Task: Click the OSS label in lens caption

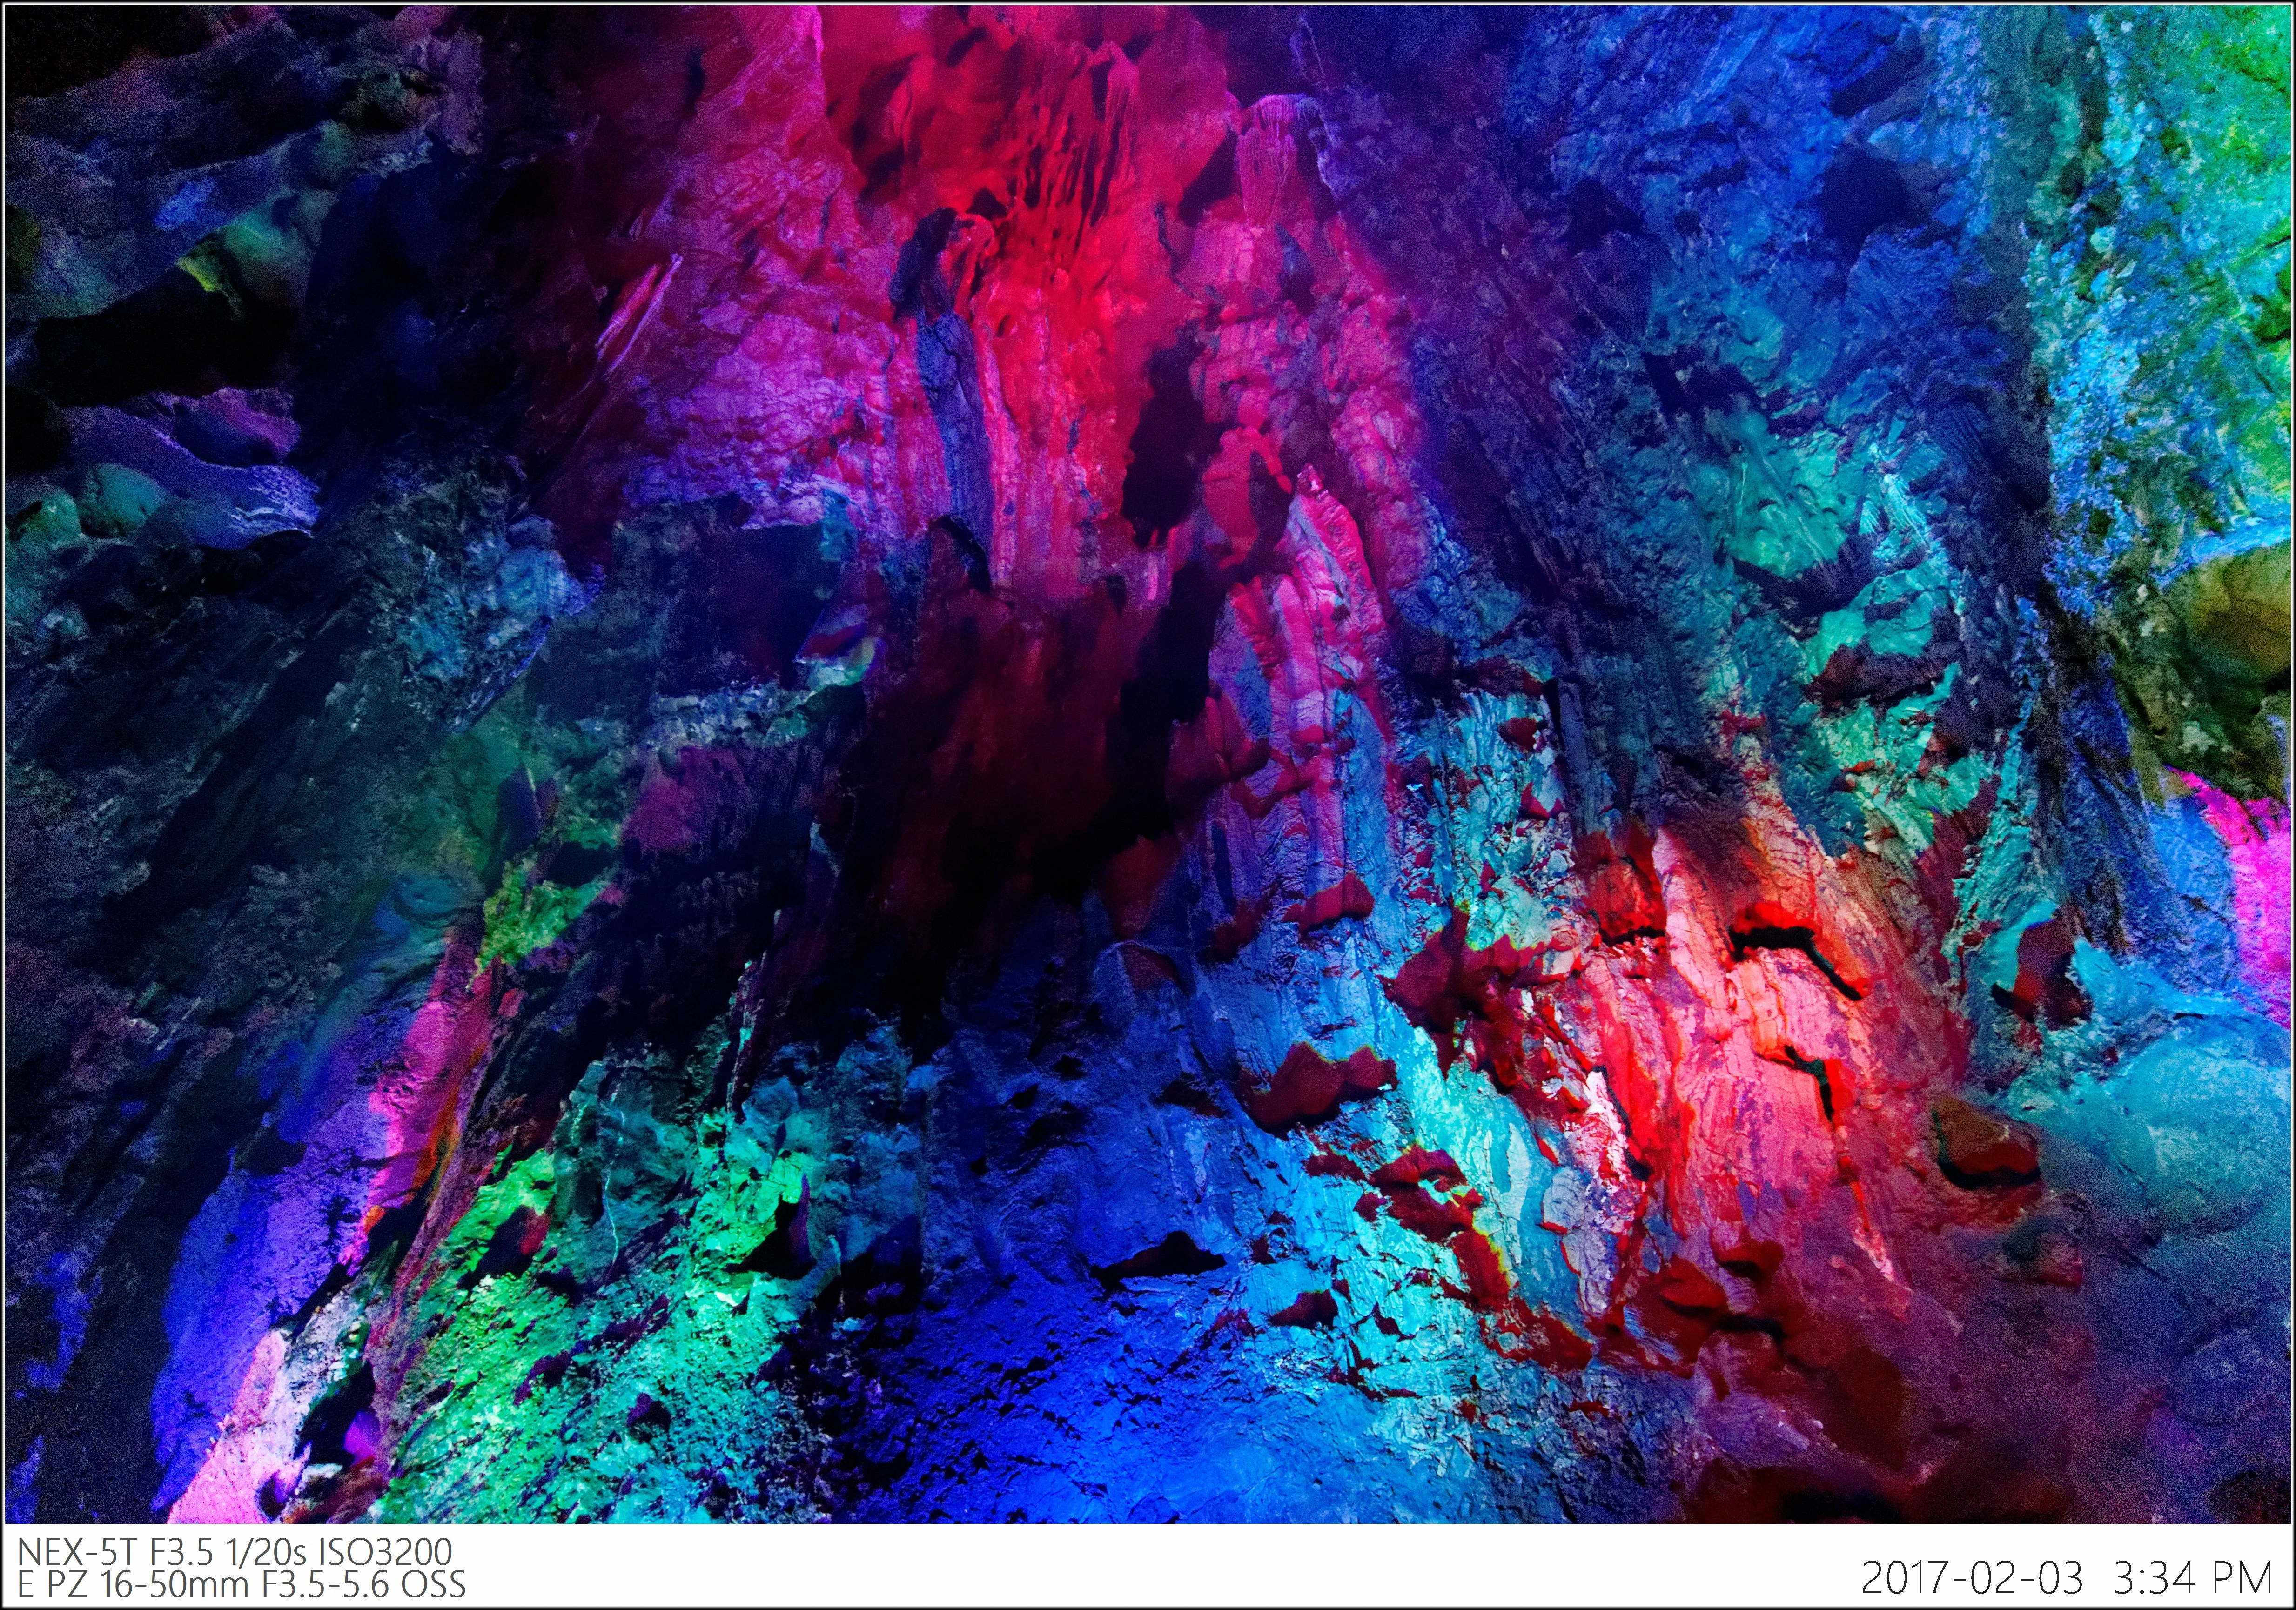Action: [432, 1584]
